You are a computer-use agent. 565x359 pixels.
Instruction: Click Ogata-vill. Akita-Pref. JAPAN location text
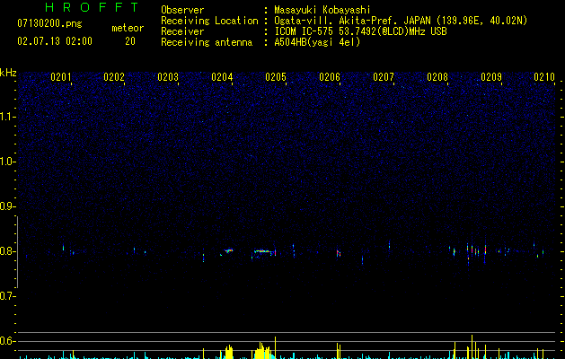401,21
